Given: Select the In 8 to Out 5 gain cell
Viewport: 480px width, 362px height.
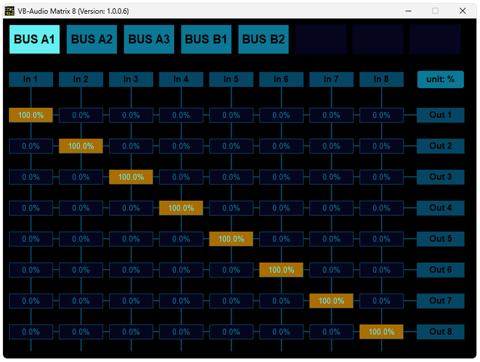Looking at the screenshot, I should point(382,239).
